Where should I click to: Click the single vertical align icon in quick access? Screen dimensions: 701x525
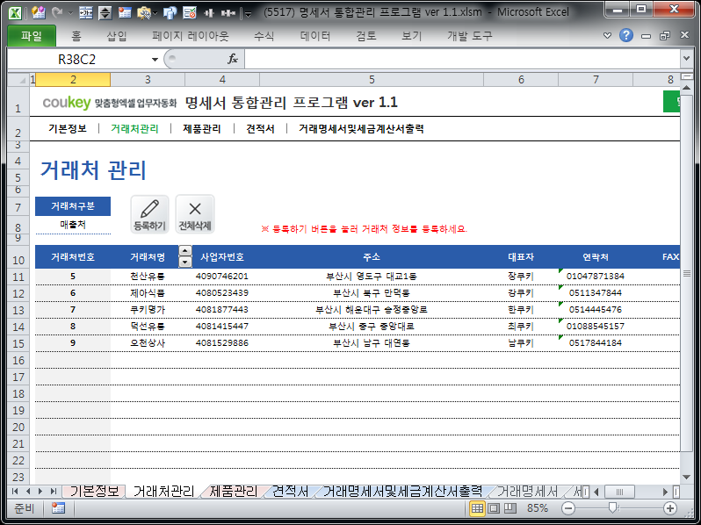(x=209, y=13)
